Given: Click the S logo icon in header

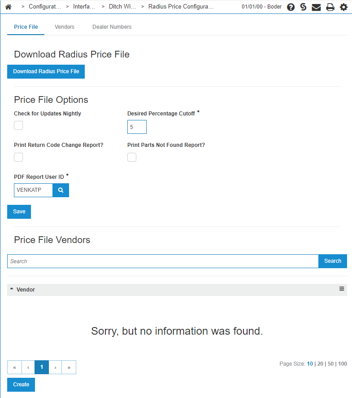Looking at the screenshot, I should coord(303,7).
